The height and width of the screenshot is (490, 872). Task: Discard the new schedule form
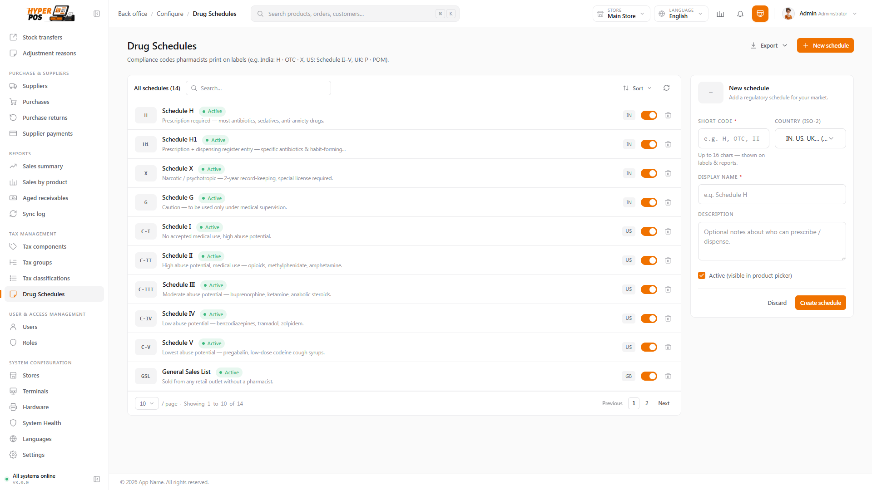click(x=777, y=303)
